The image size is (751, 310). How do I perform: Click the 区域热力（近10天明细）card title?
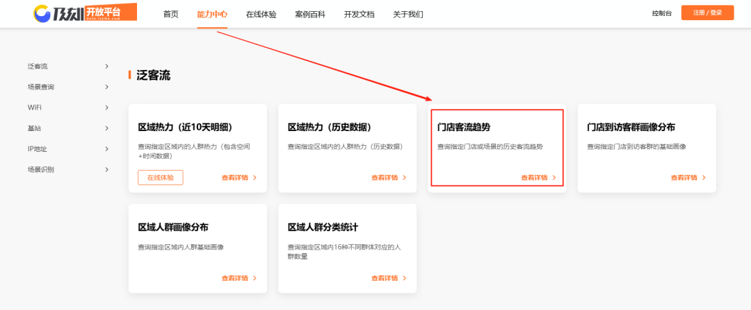pos(186,127)
